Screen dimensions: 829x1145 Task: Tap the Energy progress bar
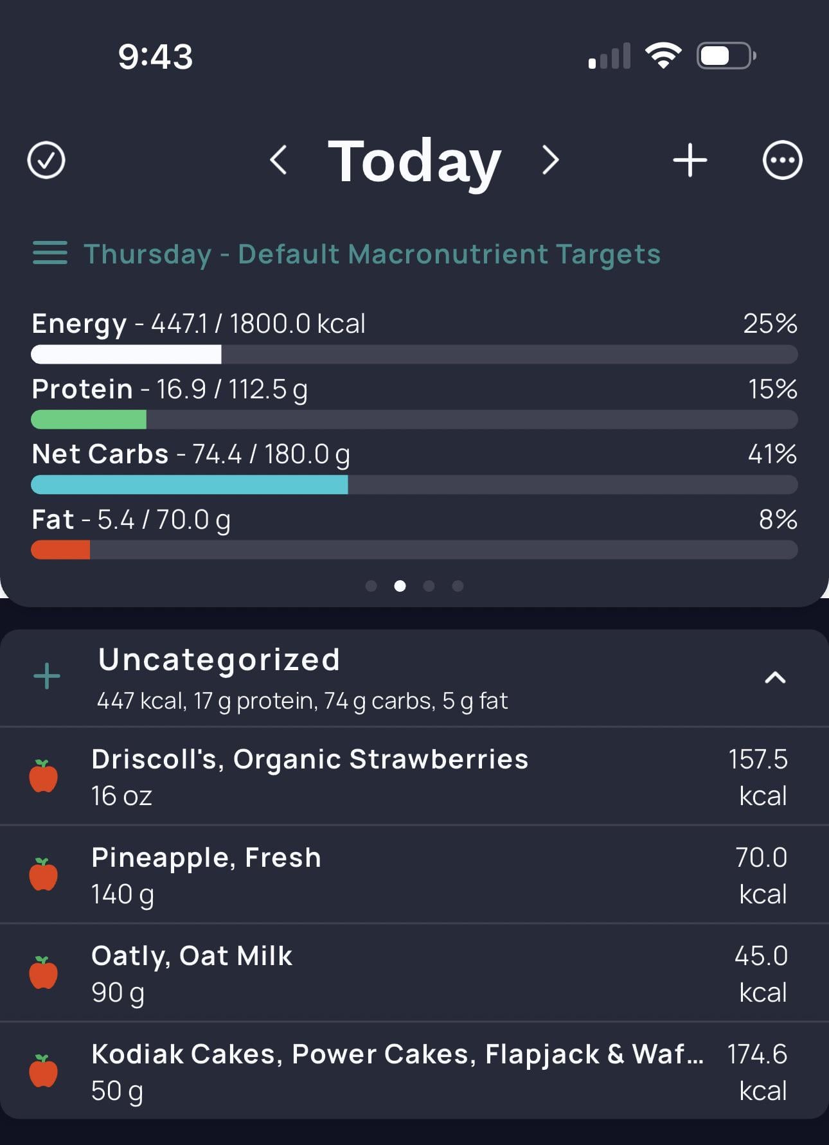click(x=415, y=354)
